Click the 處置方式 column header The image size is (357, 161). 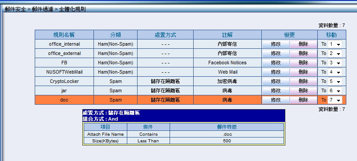165,35
